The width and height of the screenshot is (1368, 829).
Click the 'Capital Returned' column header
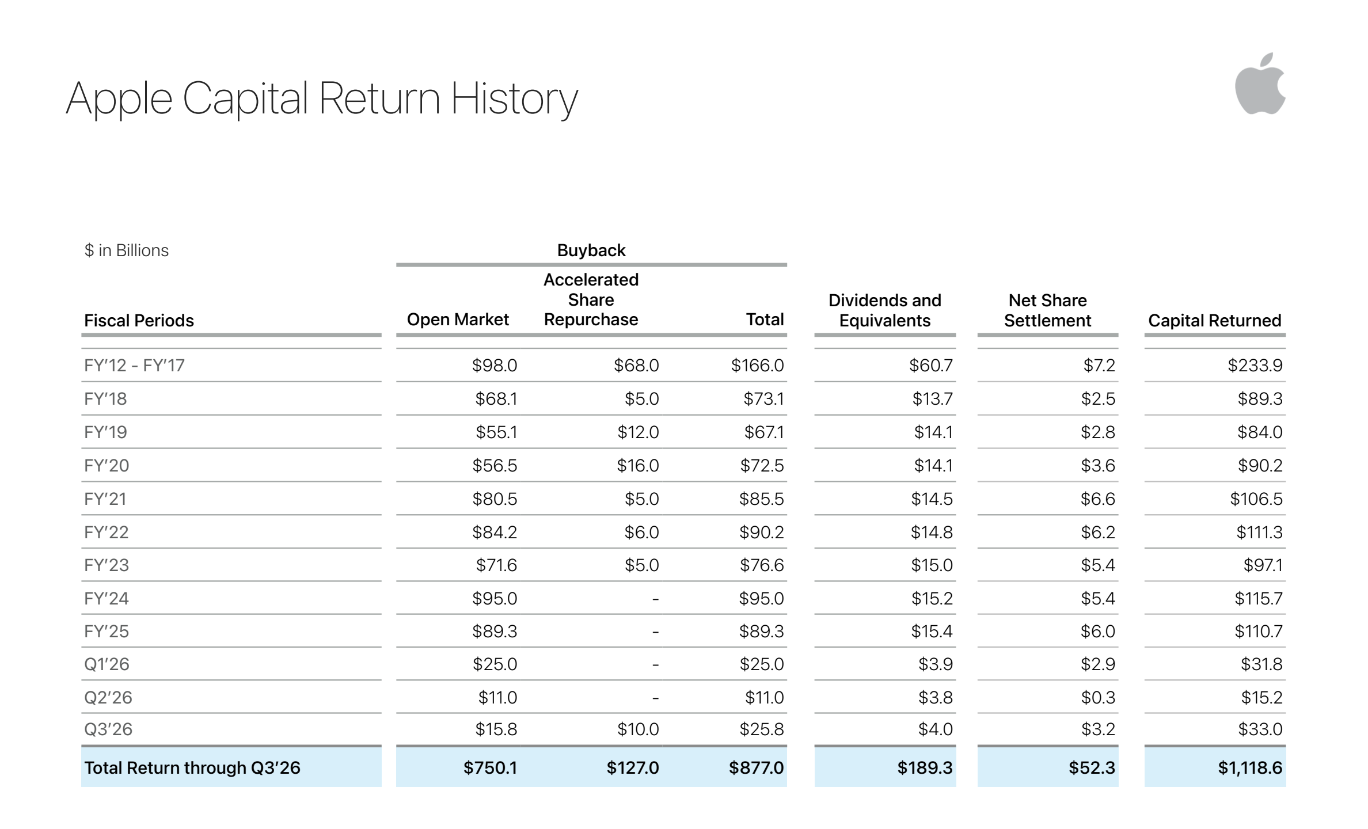[x=1215, y=321]
